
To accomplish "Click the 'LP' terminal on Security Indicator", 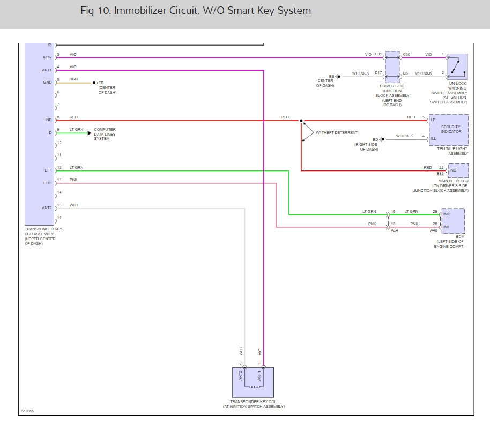I will tap(433, 120).
